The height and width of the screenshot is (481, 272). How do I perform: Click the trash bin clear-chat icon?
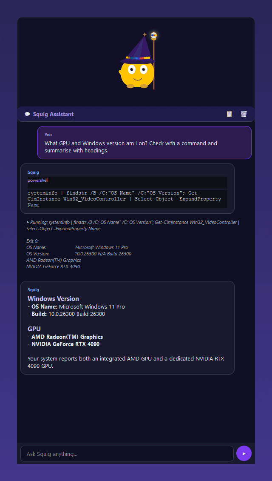244,114
